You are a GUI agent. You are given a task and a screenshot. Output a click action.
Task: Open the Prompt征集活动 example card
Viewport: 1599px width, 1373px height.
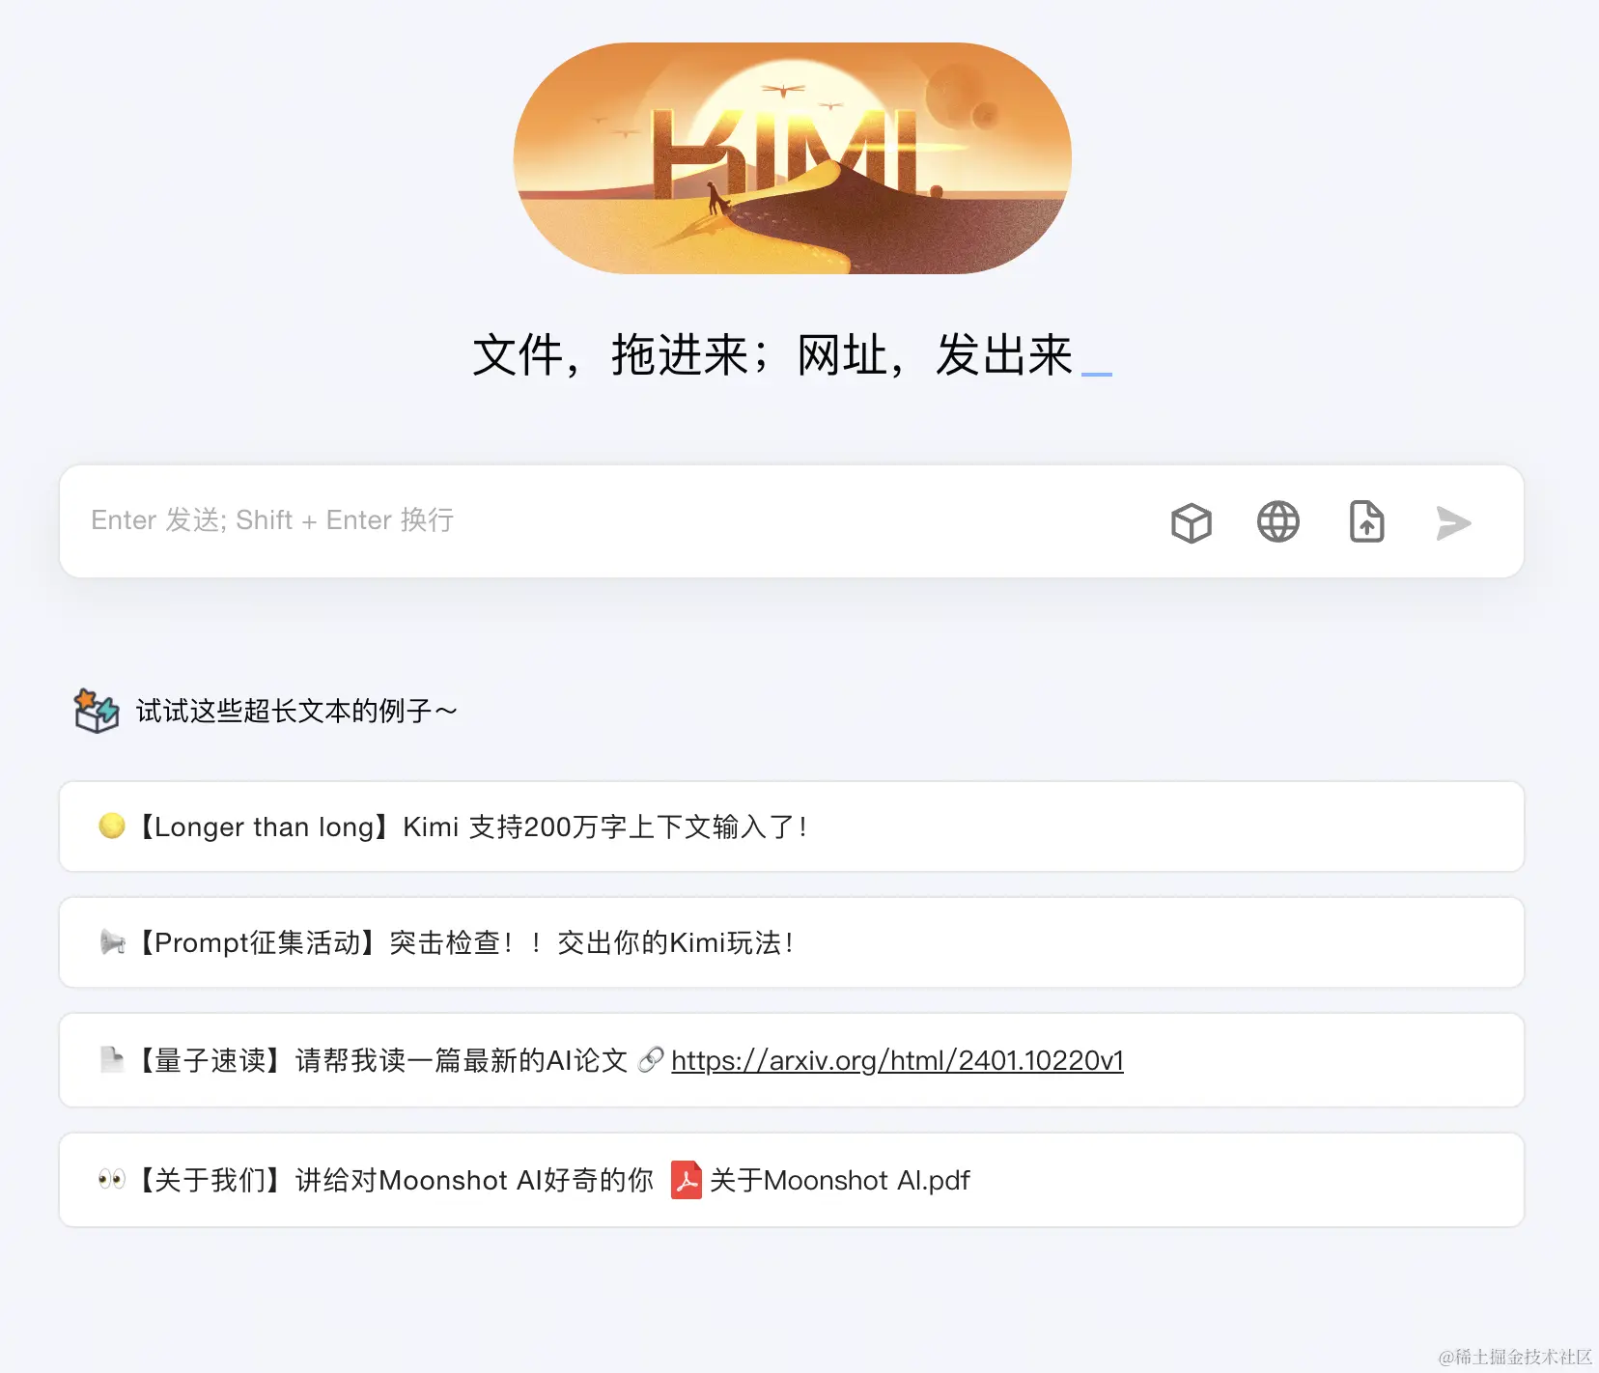792,942
